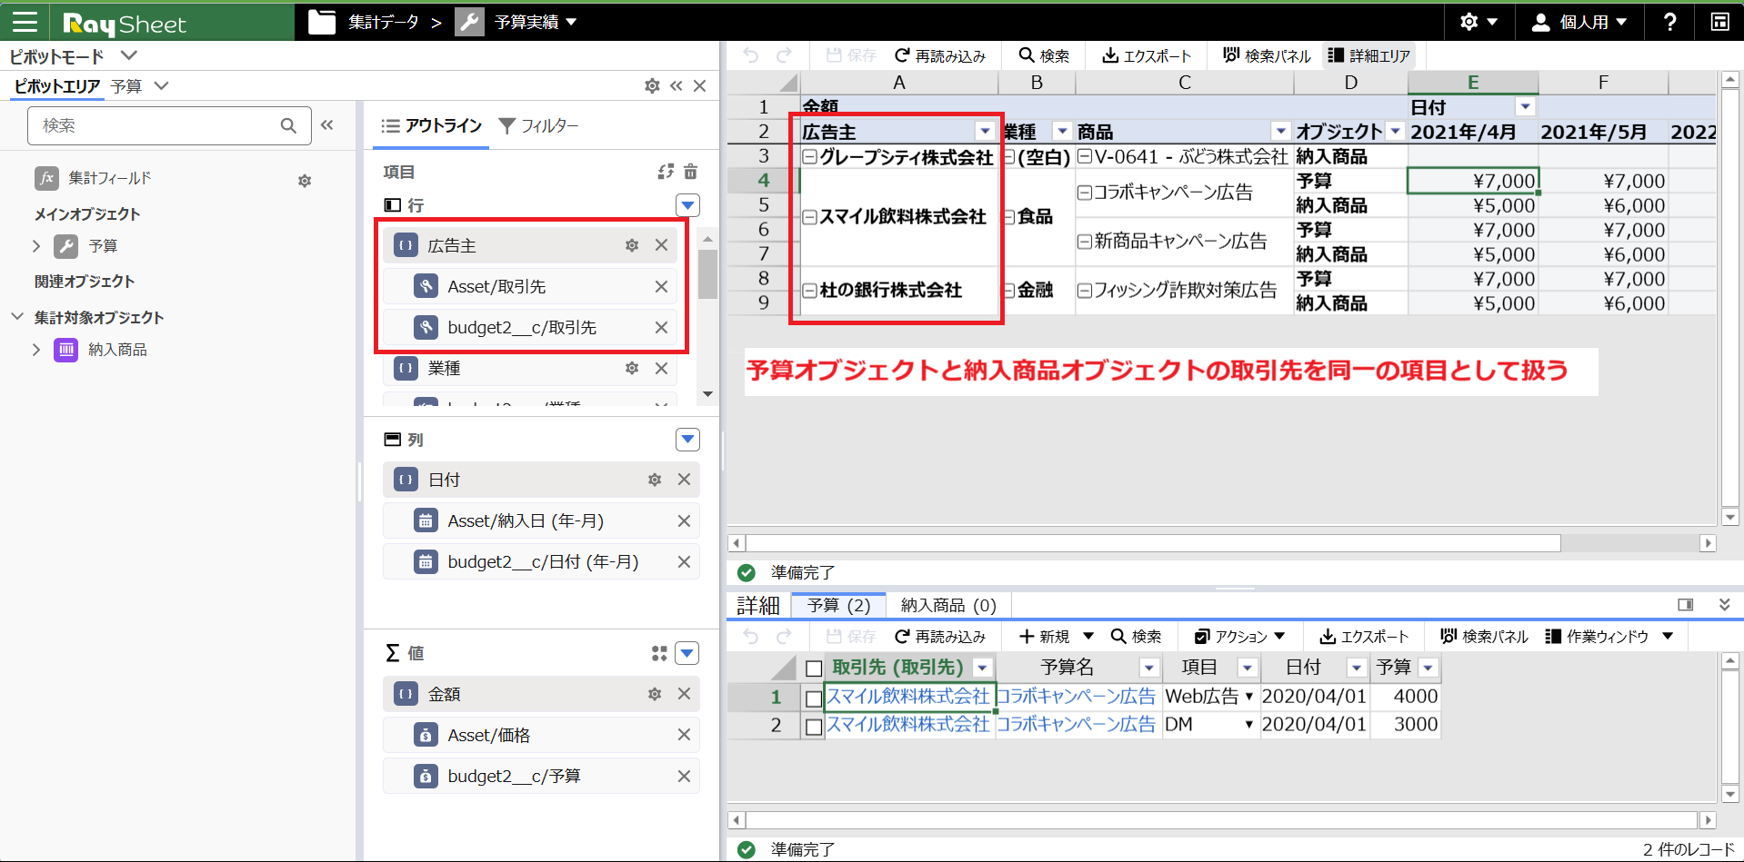The height and width of the screenshot is (862, 1744).
Task: Switch to the フィルター tab
Action: point(538,125)
